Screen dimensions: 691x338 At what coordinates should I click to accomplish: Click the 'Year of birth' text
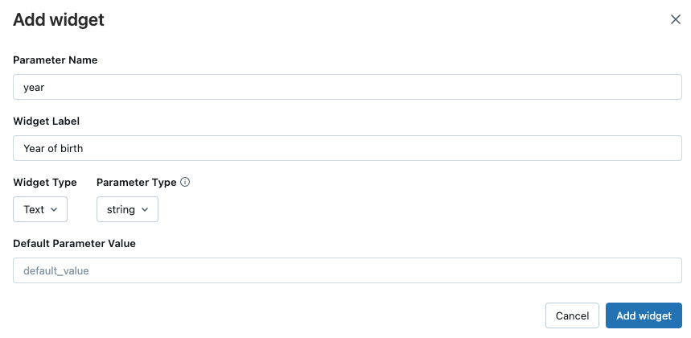coord(53,148)
